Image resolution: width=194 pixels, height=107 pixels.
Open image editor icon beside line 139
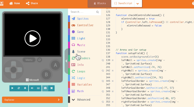(103, 60)
